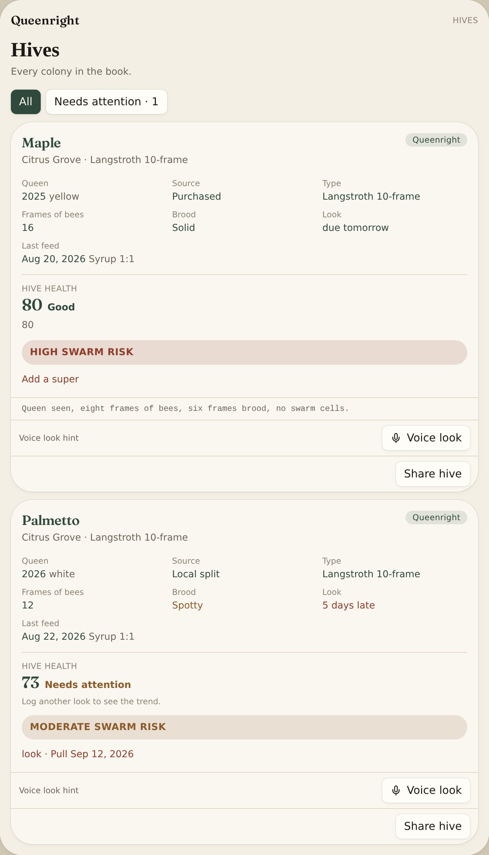Open the Palmetto hive title
Screen dimensions: 489x855
click(x=51, y=521)
